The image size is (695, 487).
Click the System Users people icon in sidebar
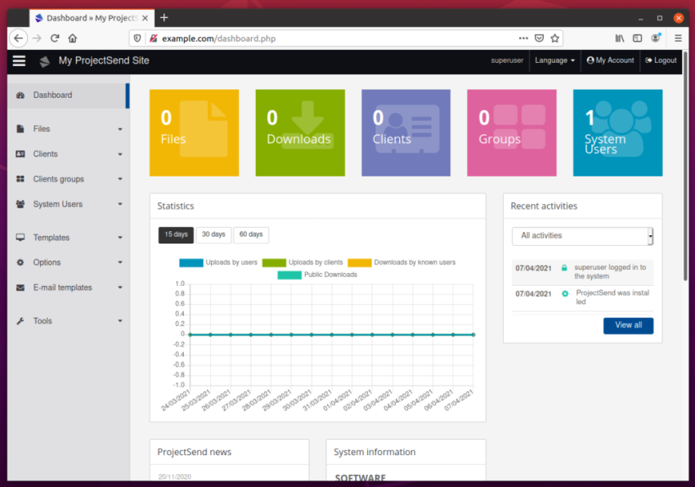tap(20, 204)
